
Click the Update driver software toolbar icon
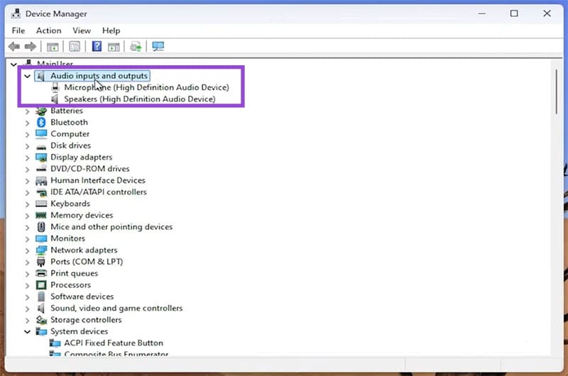point(135,47)
